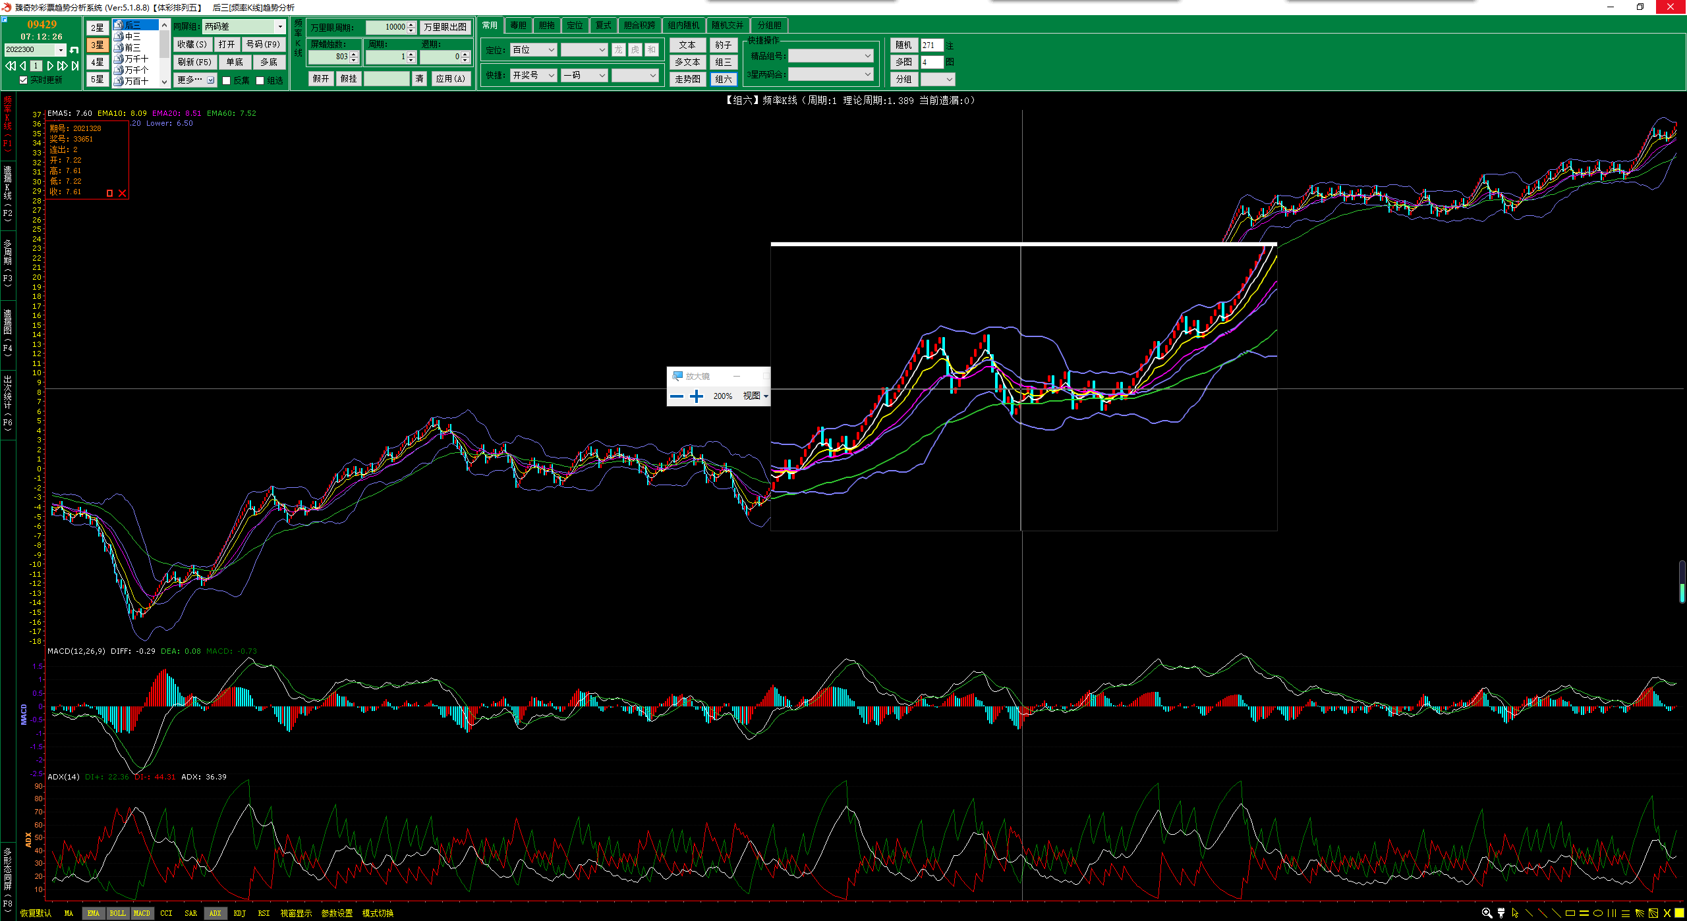Open the 同屏组 两码差 dropdown
This screenshot has height=921, width=1687.
click(x=280, y=27)
